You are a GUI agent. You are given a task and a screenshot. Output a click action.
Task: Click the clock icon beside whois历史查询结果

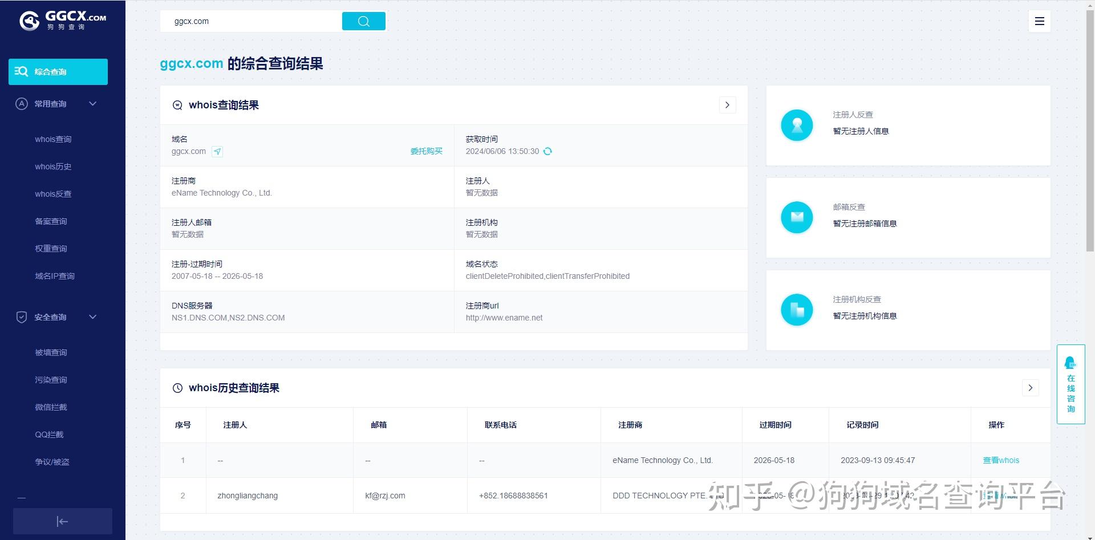[x=177, y=388]
